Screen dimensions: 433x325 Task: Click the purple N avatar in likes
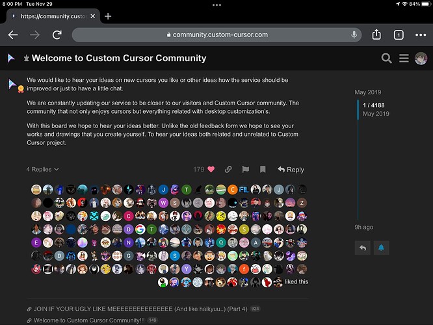[129, 242]
